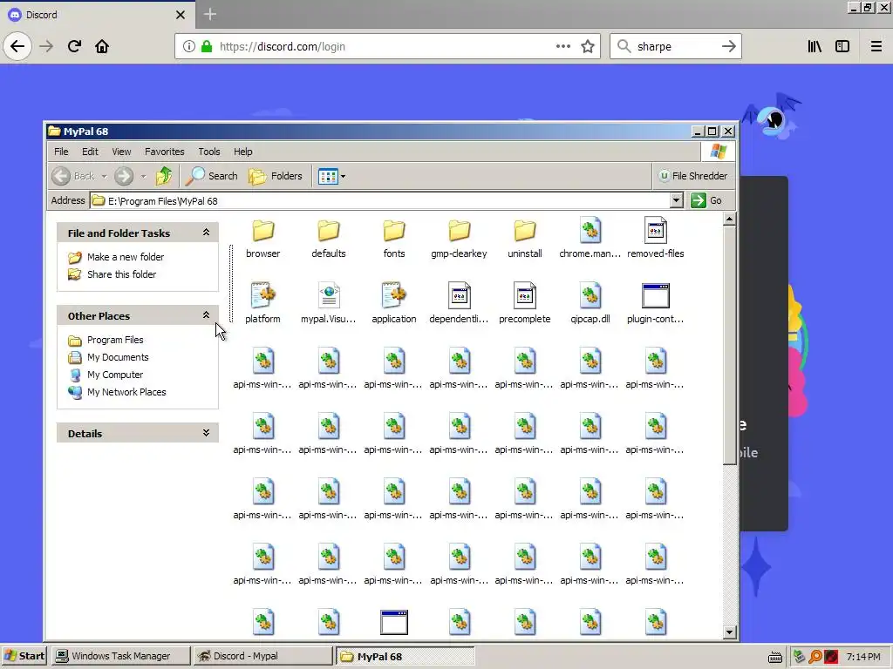The image size is (893, 669).
Task: Click the browser Home icon
Action: click(102, 46)
